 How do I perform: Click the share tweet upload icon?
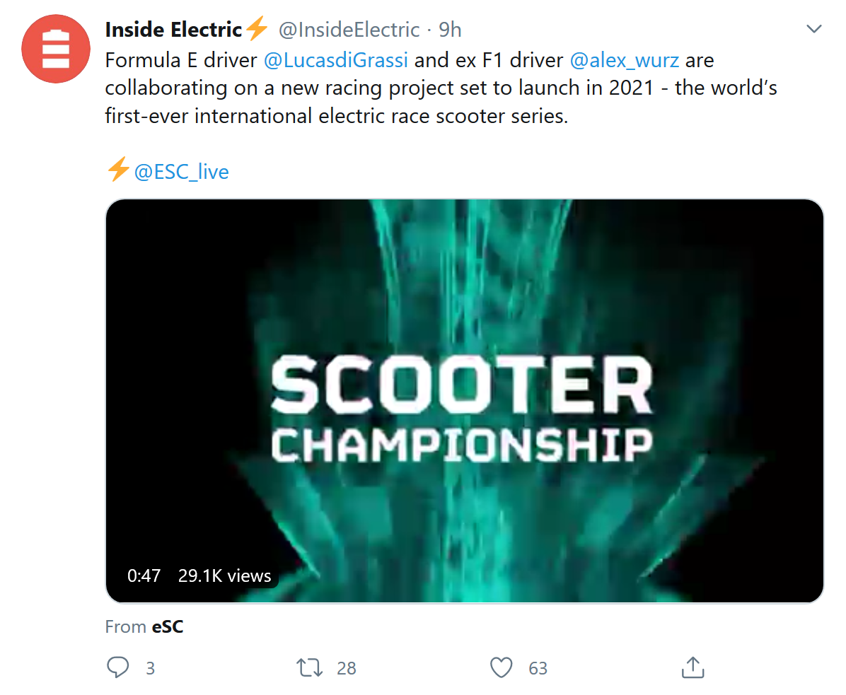coord(693,667)
